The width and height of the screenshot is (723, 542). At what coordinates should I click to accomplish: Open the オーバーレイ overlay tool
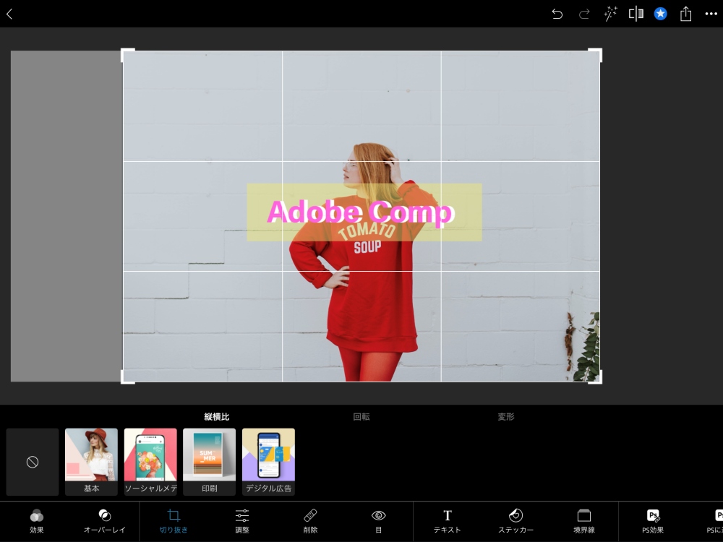(105, 521)
